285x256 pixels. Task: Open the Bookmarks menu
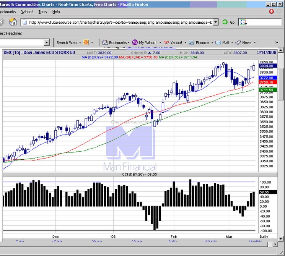[x=8, y=12]
